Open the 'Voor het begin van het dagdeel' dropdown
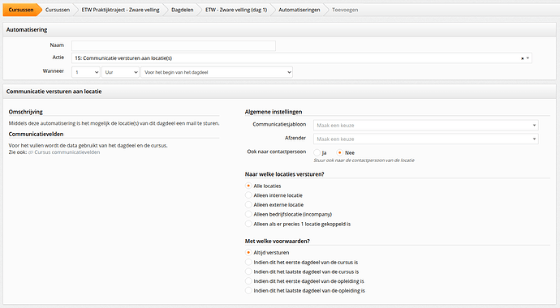The height and width of the screenshot is (308, 560). click(217, 72)
